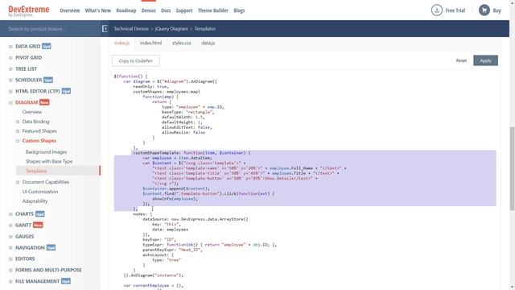Viewport: 515px width, 290px height.
Task: Expand the Navigation section
Action: pos(10,247)
